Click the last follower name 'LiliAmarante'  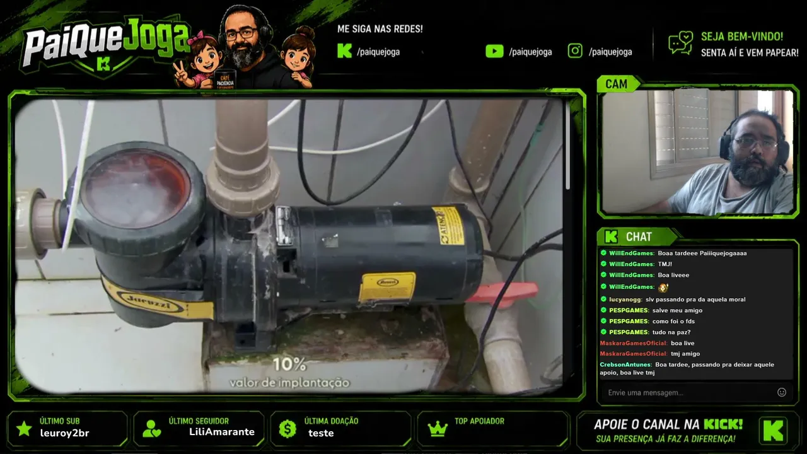click(x=222, y=432)
